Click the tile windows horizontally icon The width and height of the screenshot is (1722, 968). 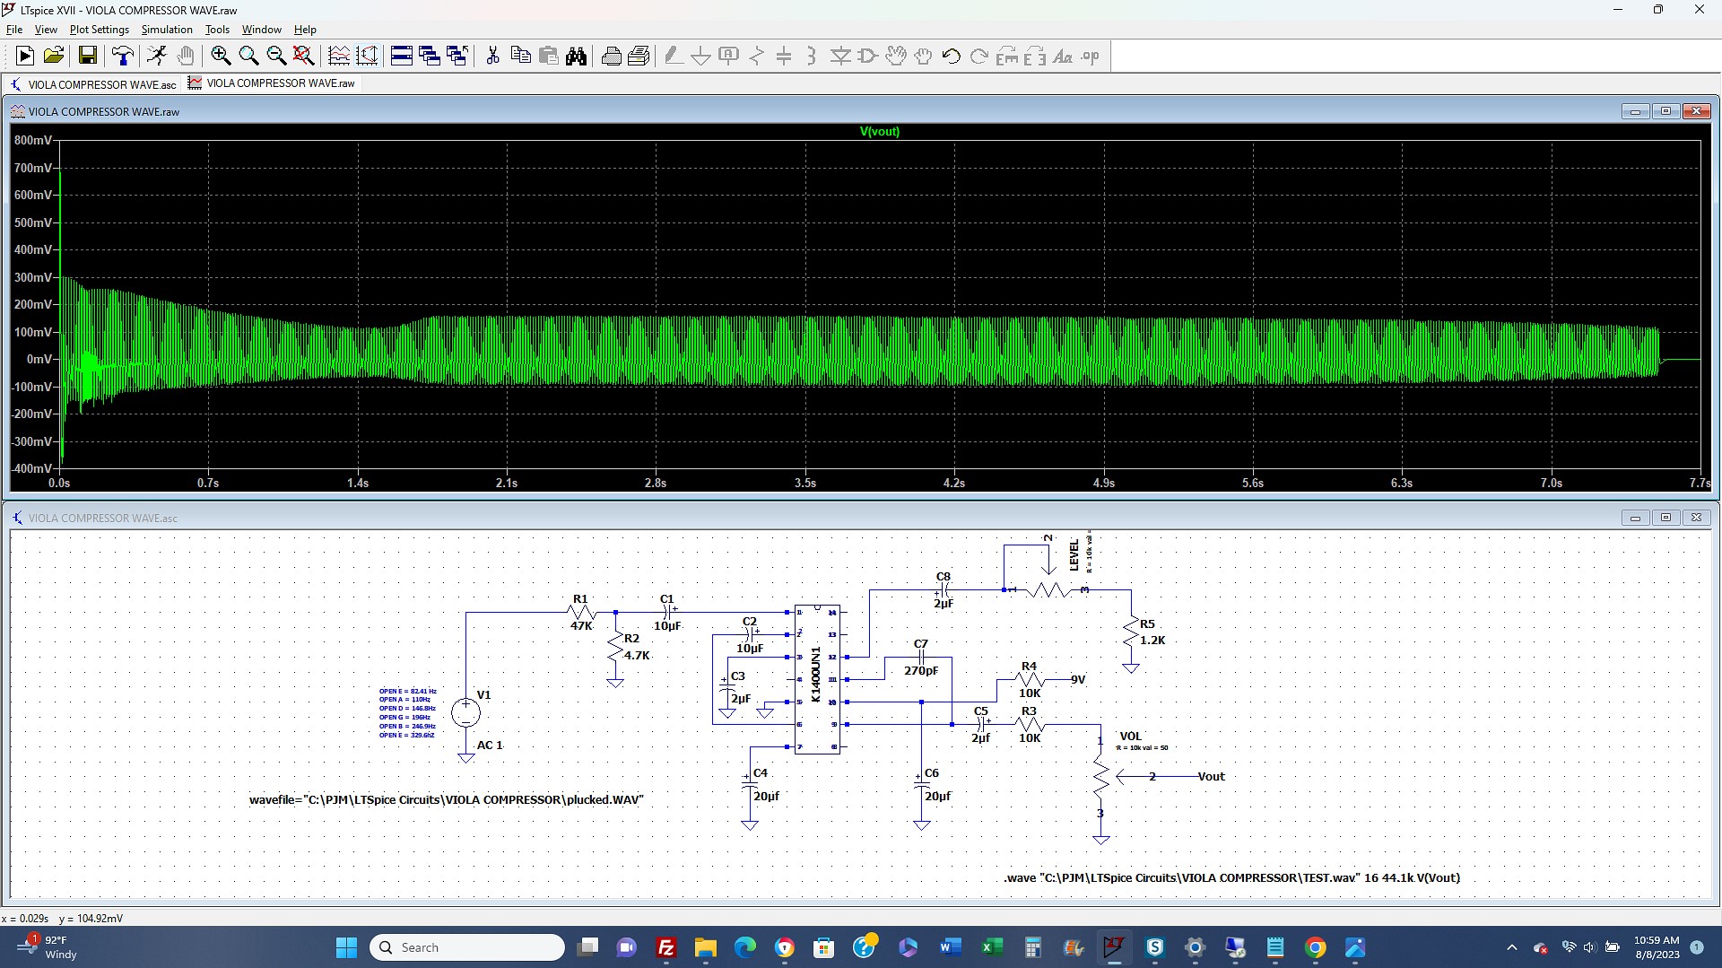click(x=402, y=57)
